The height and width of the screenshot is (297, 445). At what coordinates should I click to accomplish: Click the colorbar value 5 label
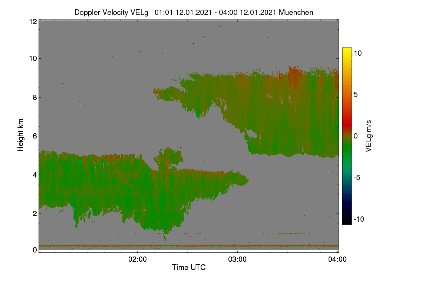click(355, 94)
